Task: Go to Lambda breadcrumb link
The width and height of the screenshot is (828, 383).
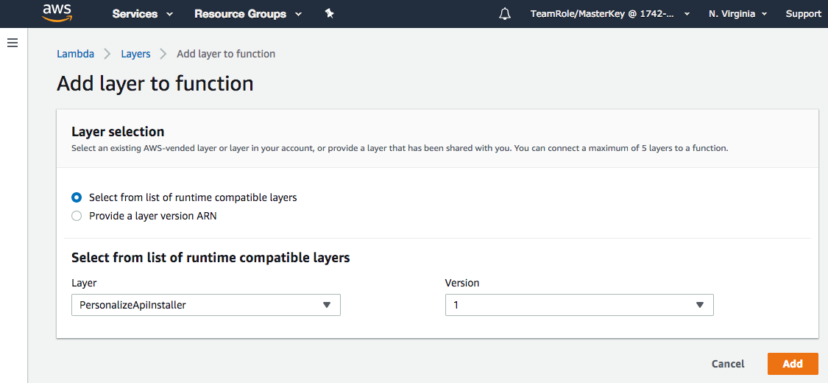Action: coord(74,54)
